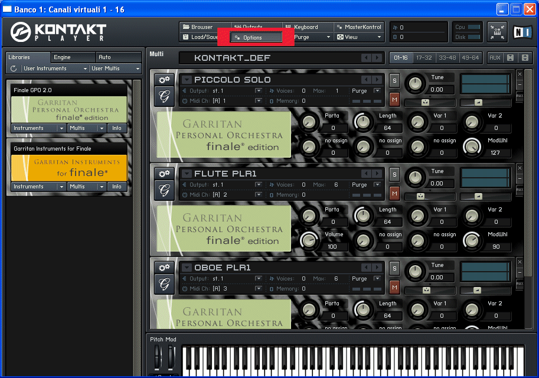
Task: Click the Garritan G icon on FLUTE PLR1
Action: click(x=164, y=190)
